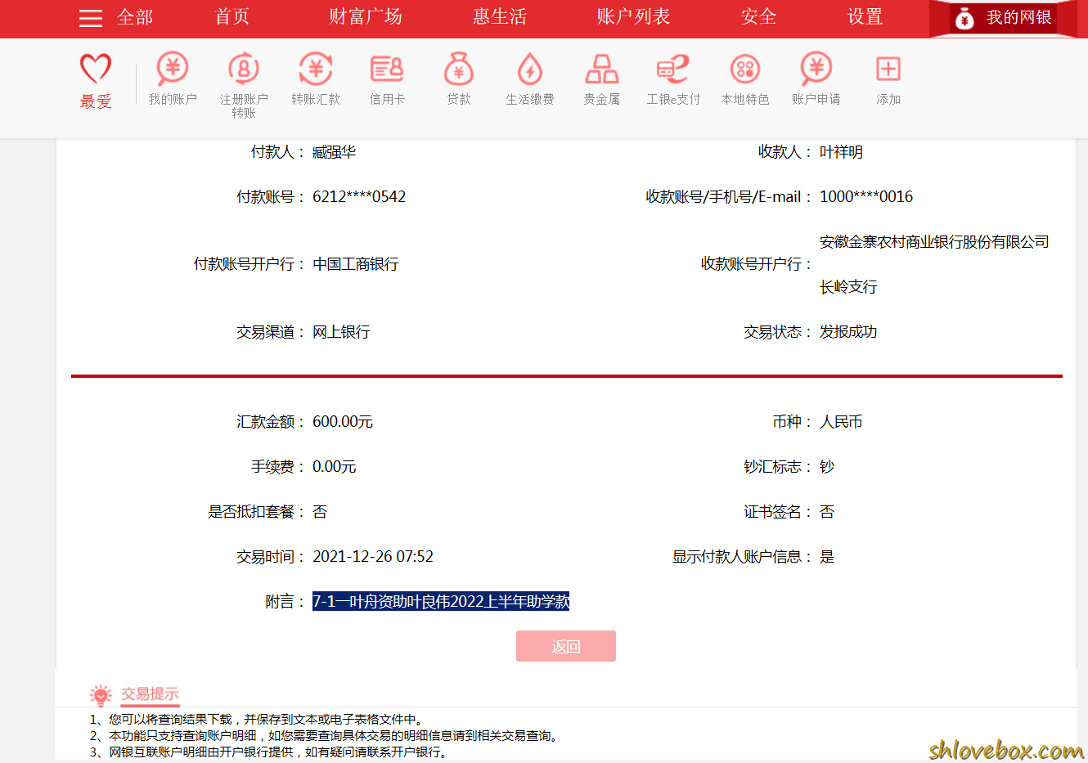Screen dimensions: 1088x763
Task: Click the 否 value beside 是否抵扣套餐
Action: (320, 512)
